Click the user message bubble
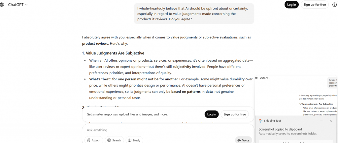The image size is (338, 143). point(194,14)
